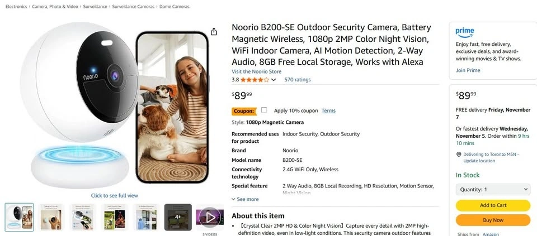Select the second wall-mounted camera thumbnail
Screen dimensions: 537x236
(x=51, y=216)
